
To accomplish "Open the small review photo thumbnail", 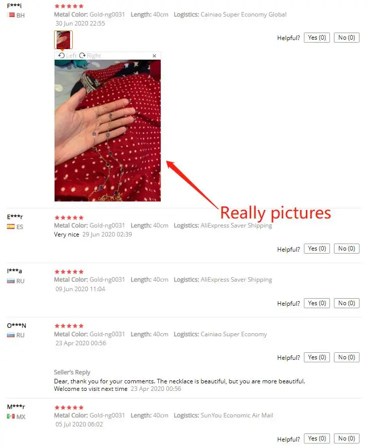I will coord(63,40).
